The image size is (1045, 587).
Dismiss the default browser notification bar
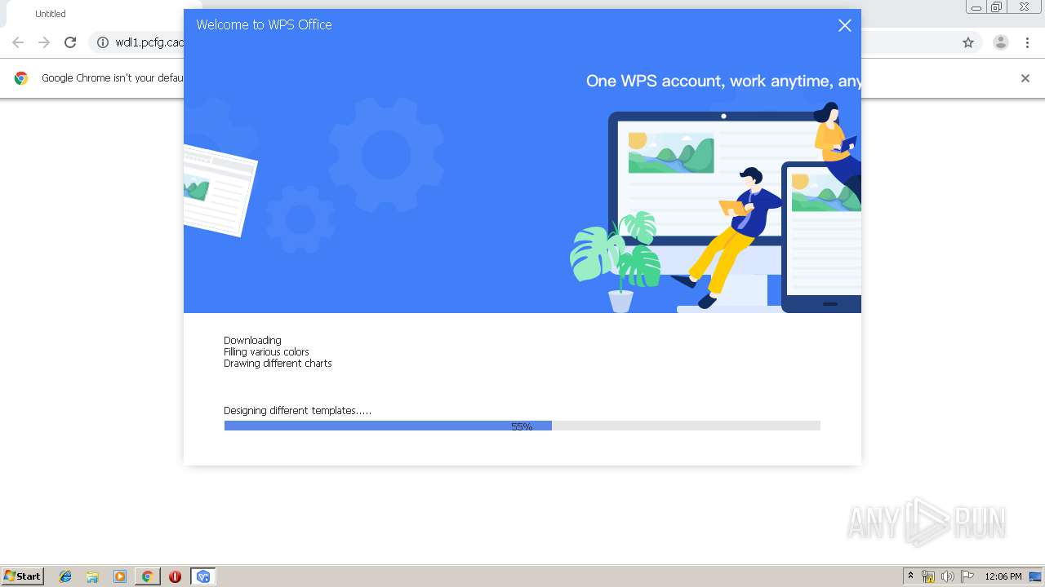tap(1025, 78)
